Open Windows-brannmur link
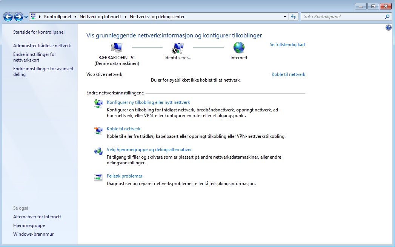This screenshot has width=395, height=247. pos(33,234)
